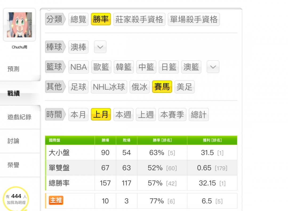Click the 52% [60] win rate cell
288x211 pixels.
pos(162,168)
